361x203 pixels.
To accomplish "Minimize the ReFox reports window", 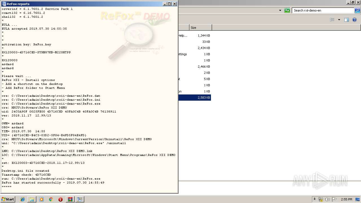I will pos(165,4).
